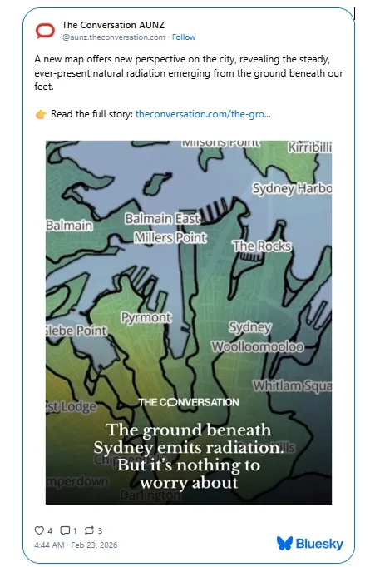Repost using the circular arrows icon
Screen dimensions: 375x567
(x=89, y=530)
